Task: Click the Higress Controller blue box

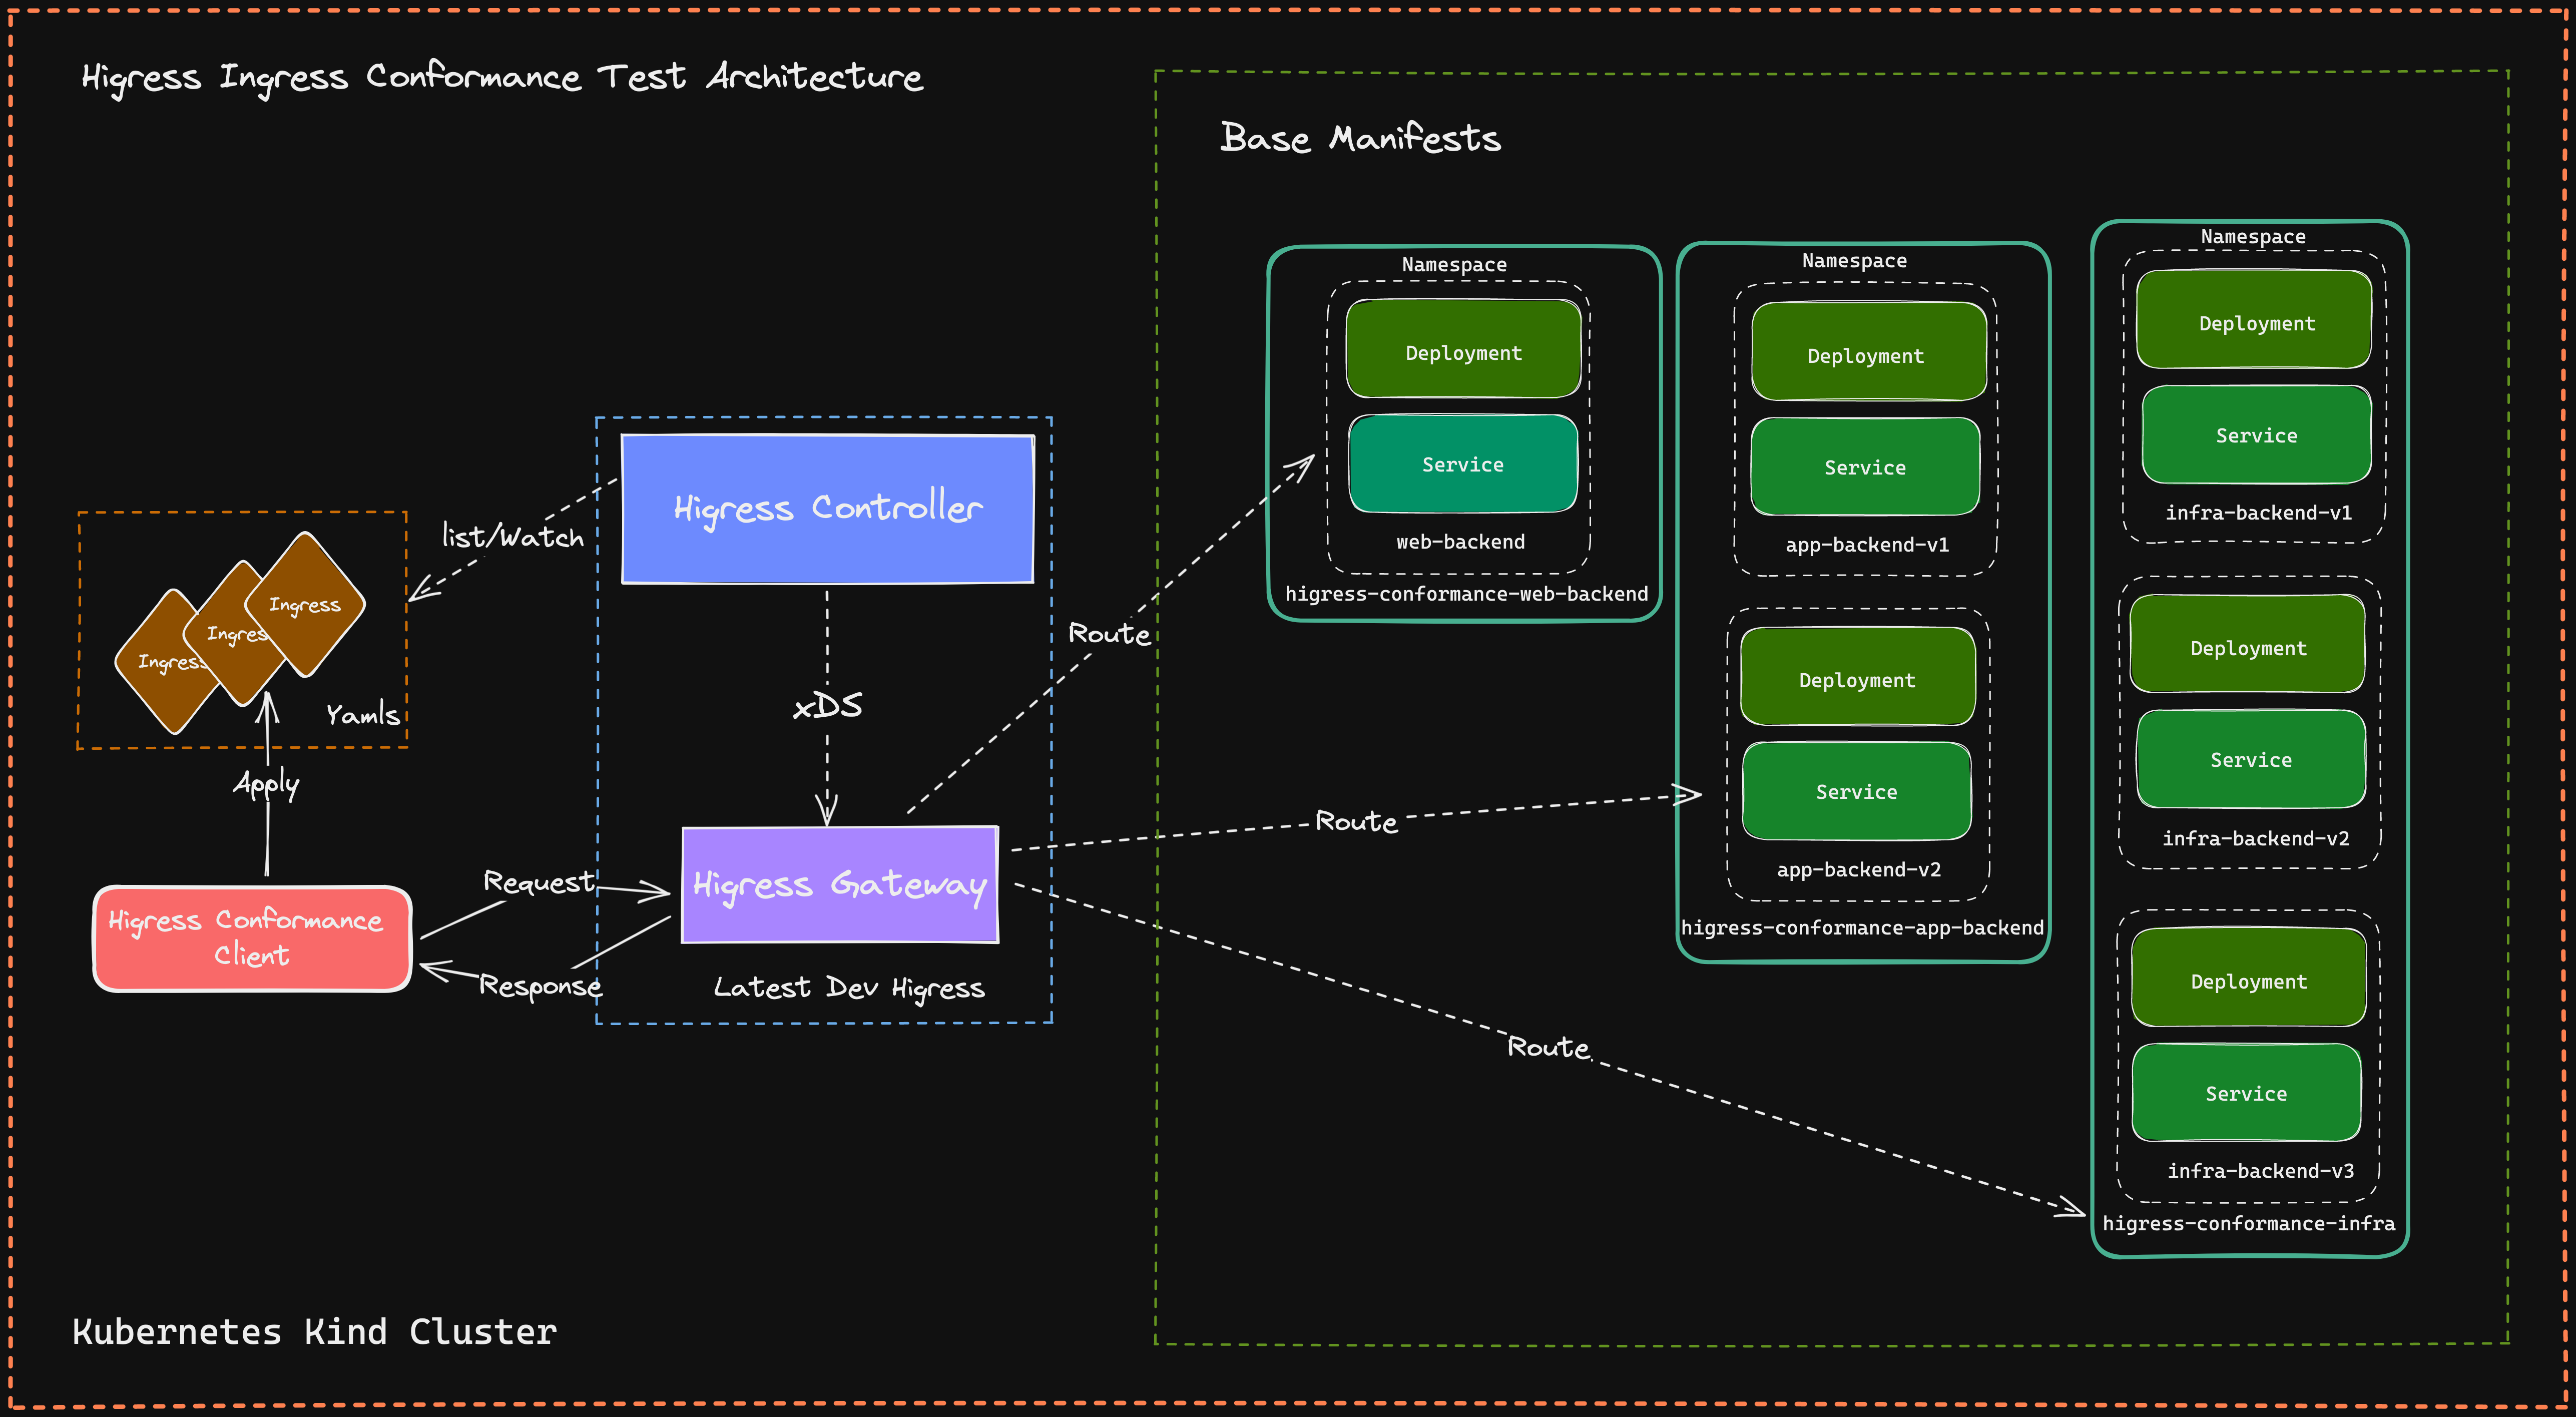Action: (x=827, y=508)
